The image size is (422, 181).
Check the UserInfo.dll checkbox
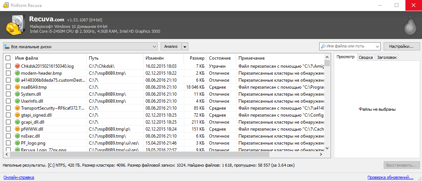pyautogui.click(x=8, y=101)
